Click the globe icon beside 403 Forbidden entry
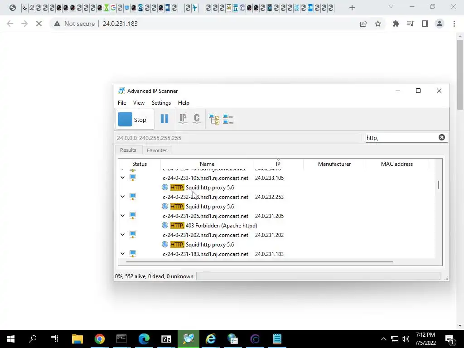Screen dimensions: 464x348 (x=165, y=225)
